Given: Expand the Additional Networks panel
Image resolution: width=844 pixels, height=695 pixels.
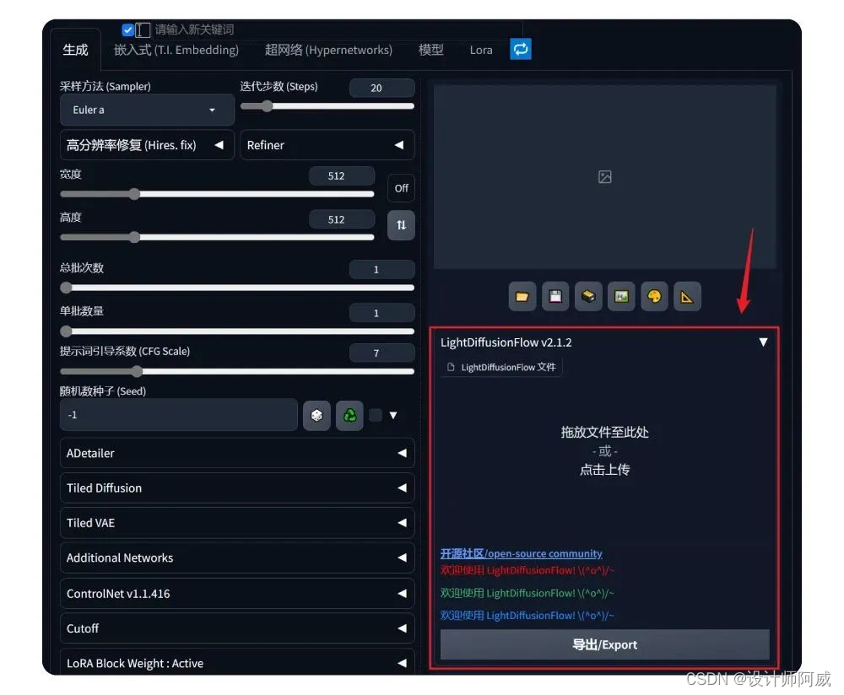Looking at the screenshot, I should (x=237, y=558).
